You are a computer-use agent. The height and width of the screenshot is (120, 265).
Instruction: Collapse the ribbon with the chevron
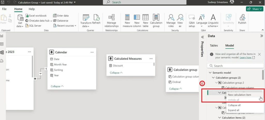tap(263, 30)
